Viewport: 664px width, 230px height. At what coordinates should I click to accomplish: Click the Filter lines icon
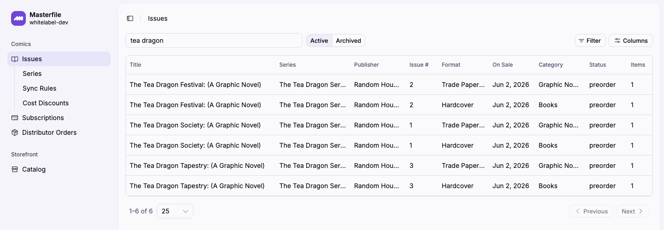pos(581,40)
